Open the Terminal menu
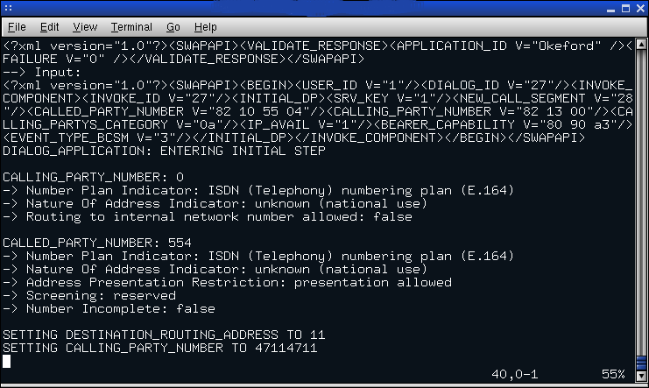 coord(131,27)
